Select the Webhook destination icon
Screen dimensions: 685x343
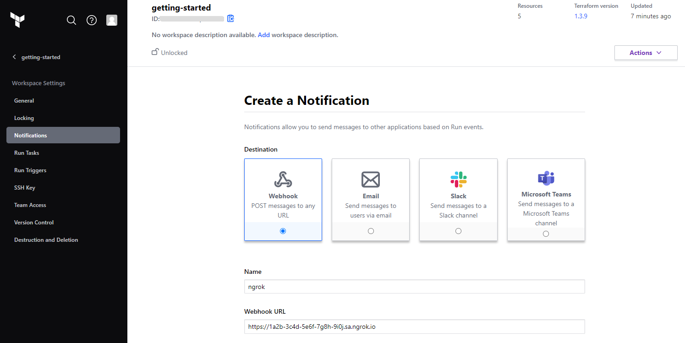click(283, 179)
